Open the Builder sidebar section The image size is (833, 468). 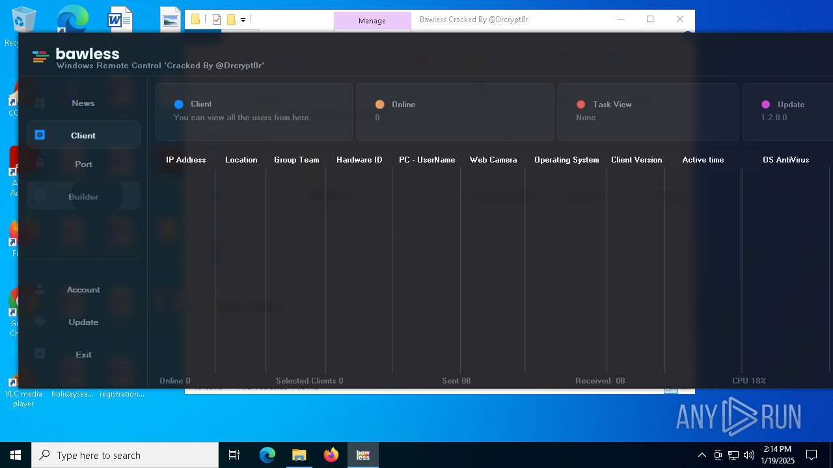(x=83, y=196)
